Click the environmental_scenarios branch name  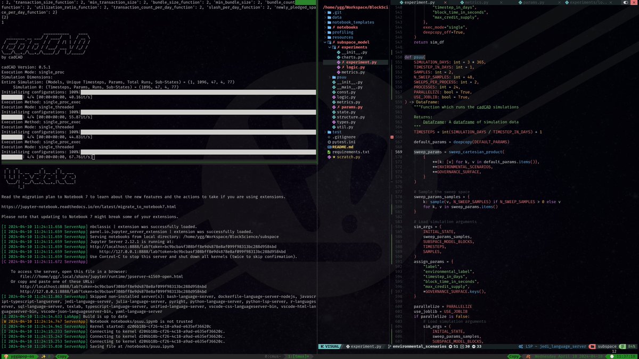[420, 346]
